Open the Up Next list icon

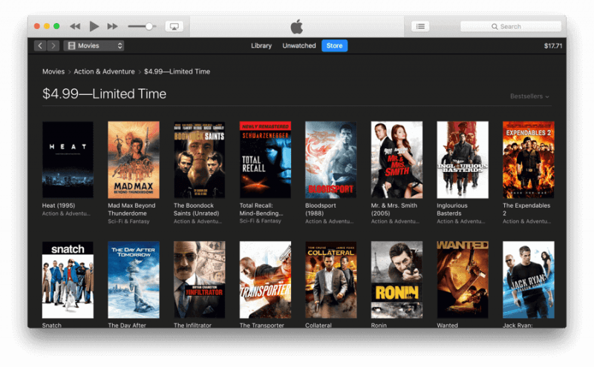tap(420, 26)
